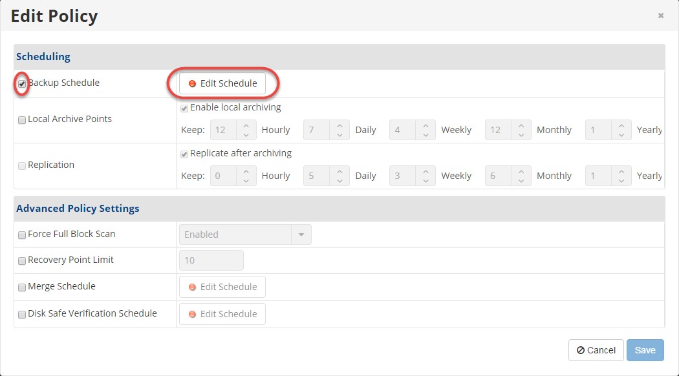Toggle the Replication checkbox
The height and width of the screenshot is (376, 679).
(x=21, y=166)
